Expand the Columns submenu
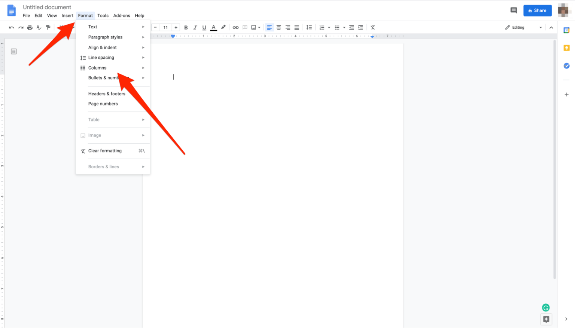Image resolution: width=575 pixels, height=328 pixels. point(97,68)
